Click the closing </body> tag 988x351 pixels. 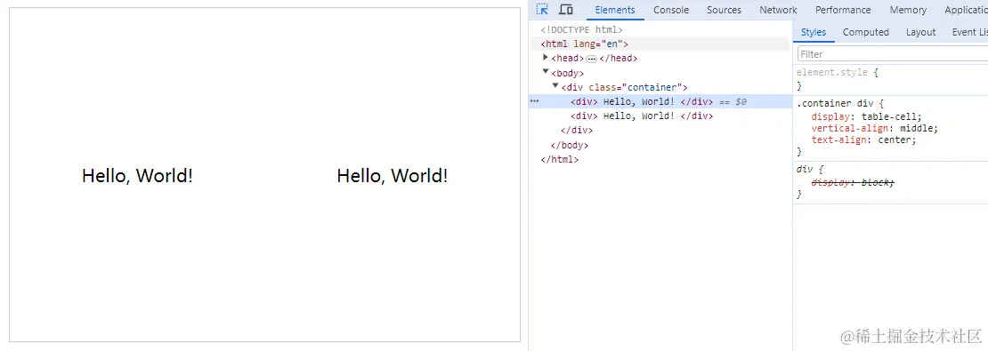[569, 146]
